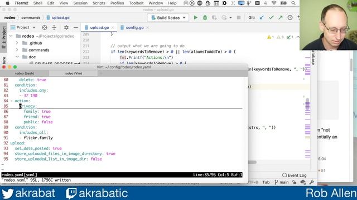Start debugging with the bug icon
The image size is (357, 200).
(205, 17)
